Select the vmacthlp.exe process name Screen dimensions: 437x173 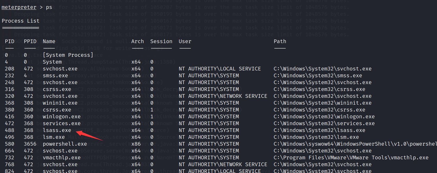[62, 157]
